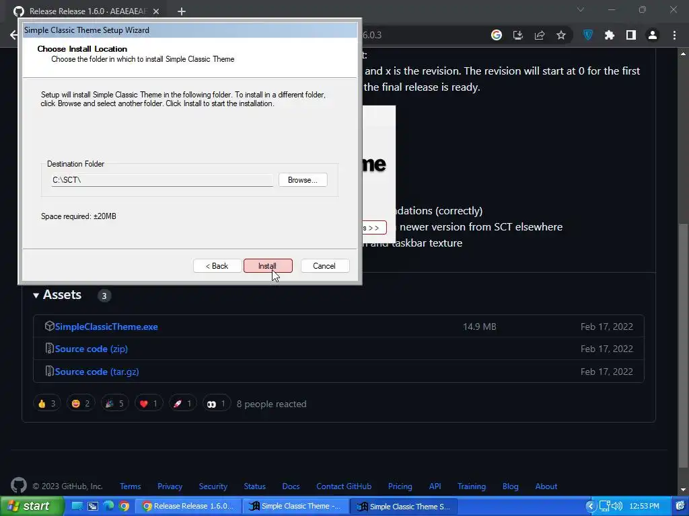Viewport: 689px width, 516px height.
Task: Click the party popper reaction
Action: pyautogui.click(x=114, y=404)
